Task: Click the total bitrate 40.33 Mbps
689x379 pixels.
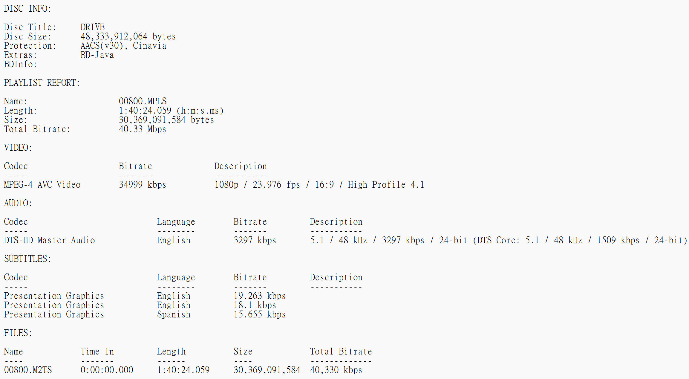Action: click(x=142, y=129)
